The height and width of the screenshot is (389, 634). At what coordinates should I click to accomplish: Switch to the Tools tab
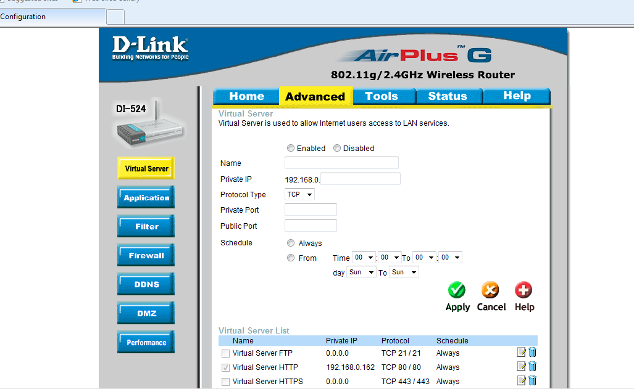(384, 96)
